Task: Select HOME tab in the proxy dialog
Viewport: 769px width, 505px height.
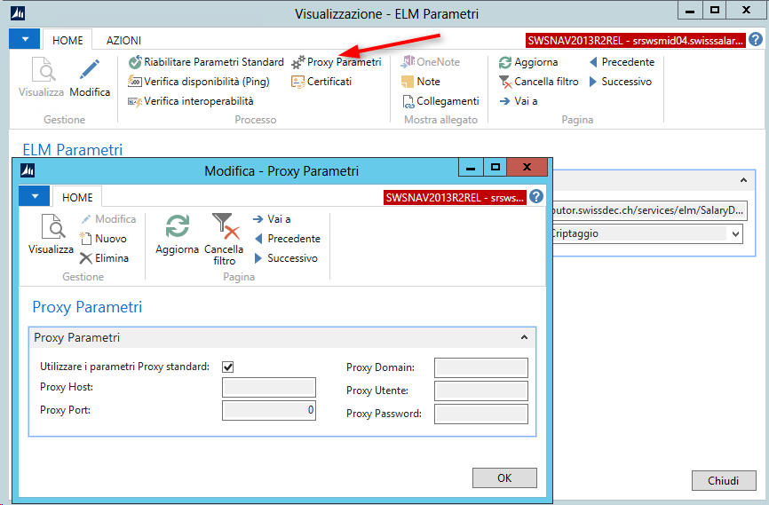Action: pyautogui.click(x=77, y=197)
